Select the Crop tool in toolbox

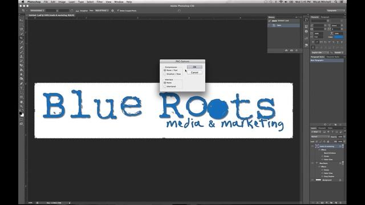pos(22,38)
